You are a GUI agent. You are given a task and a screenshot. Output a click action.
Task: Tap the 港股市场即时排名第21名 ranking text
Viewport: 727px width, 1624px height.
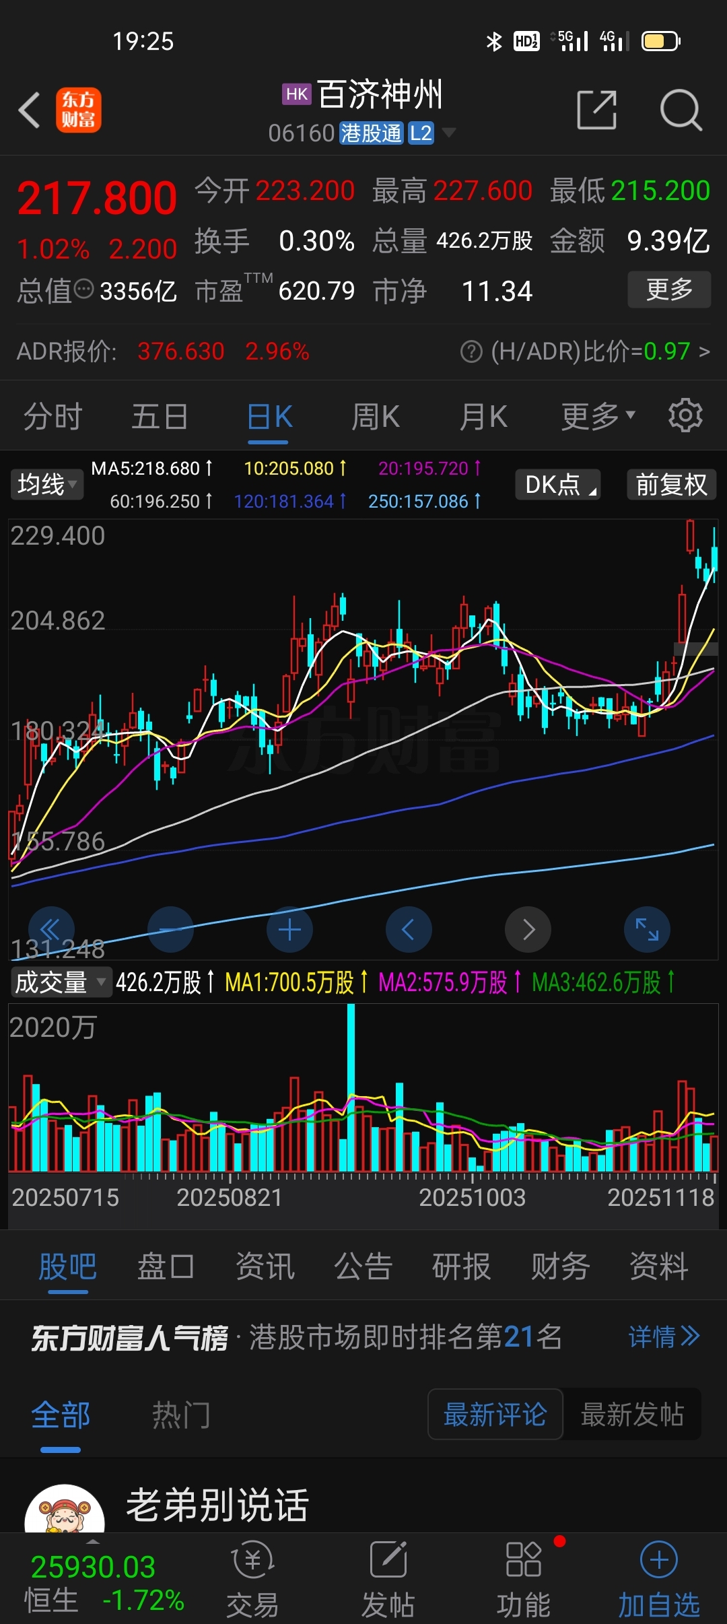click(x=405, y=1337)
